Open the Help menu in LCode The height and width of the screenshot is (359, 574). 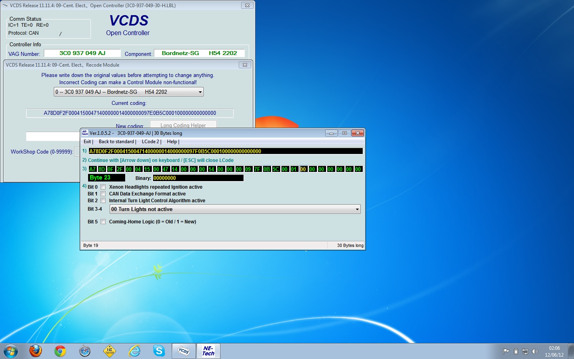coord(173,142)
